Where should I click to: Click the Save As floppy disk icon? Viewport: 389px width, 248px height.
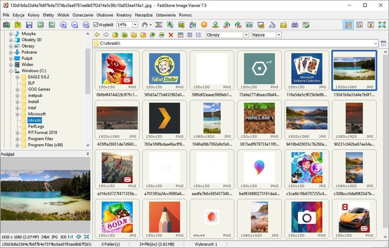(x=29, y=25)
